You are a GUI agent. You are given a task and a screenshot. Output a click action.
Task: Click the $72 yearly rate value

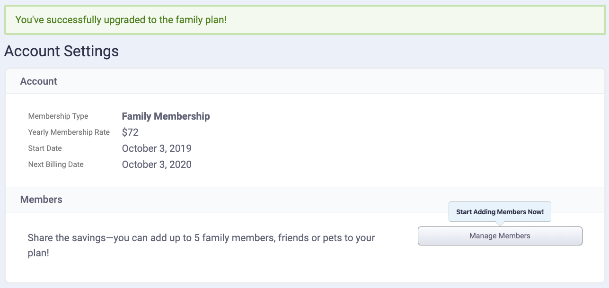130,132
